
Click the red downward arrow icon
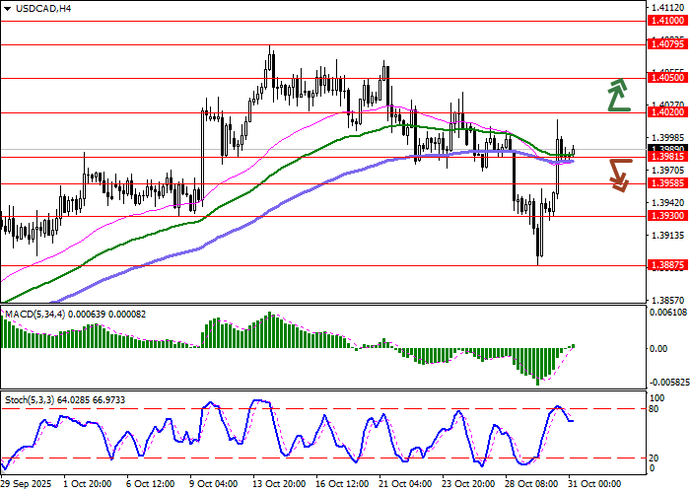pyautogui.click(x=618, y=175)
